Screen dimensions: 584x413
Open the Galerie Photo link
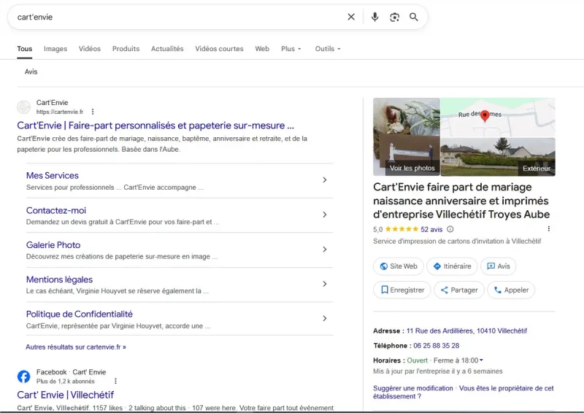pos(53,245)
